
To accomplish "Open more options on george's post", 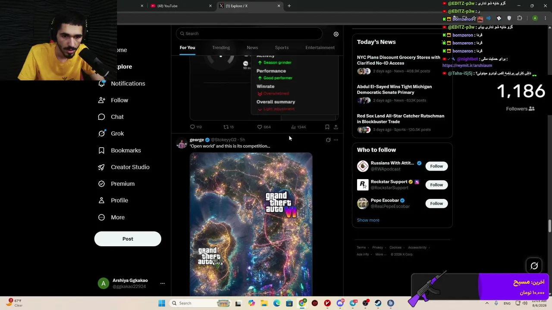I will click(x=336, y=140).
